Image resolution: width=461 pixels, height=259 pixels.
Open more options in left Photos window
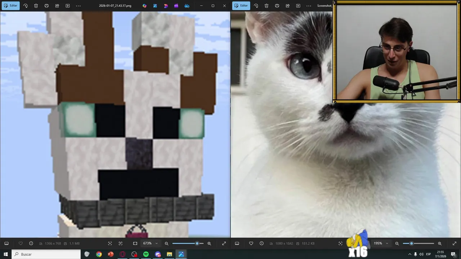coord(78,6)
